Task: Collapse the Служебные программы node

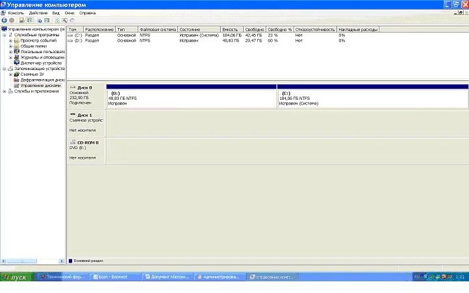Action: coord(5,35)
